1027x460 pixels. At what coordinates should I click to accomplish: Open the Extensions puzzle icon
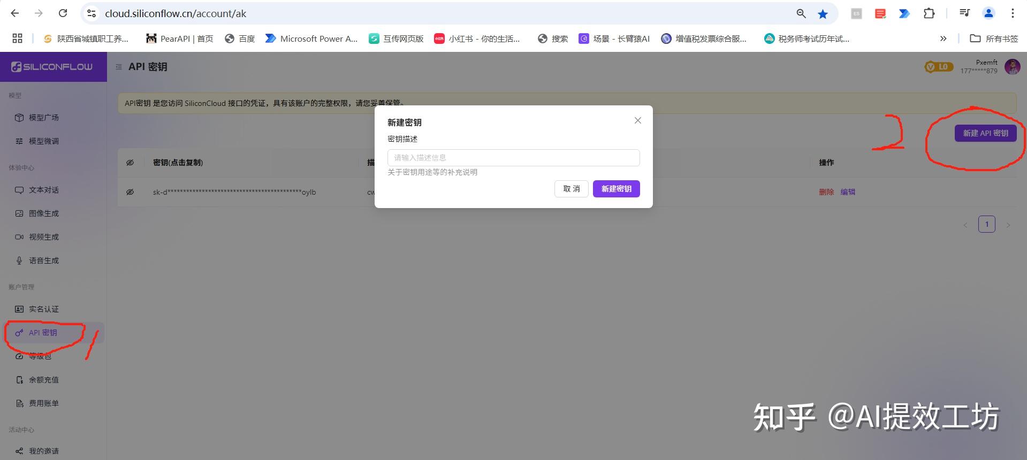[x=929, y=13]
